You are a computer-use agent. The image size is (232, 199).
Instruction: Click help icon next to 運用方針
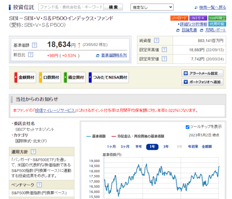pos(32,152)
